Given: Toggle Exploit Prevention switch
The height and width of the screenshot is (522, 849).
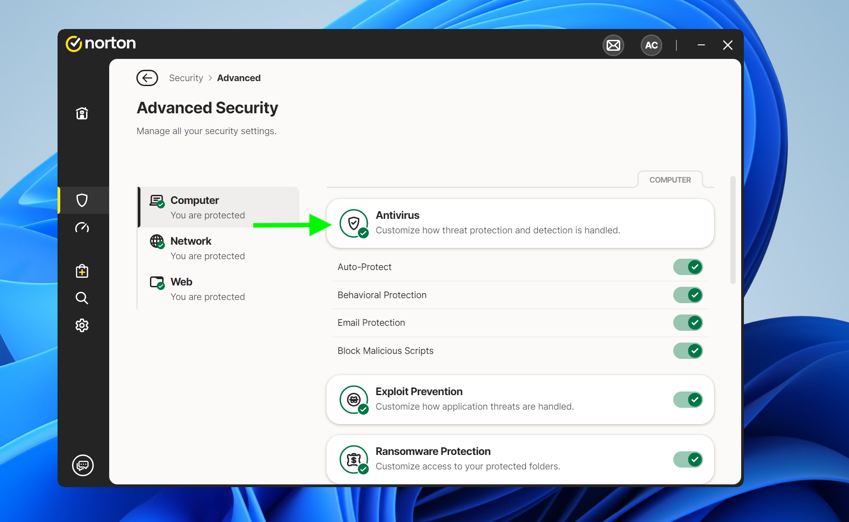Looking at the screenshot, I should coord(688,400).
